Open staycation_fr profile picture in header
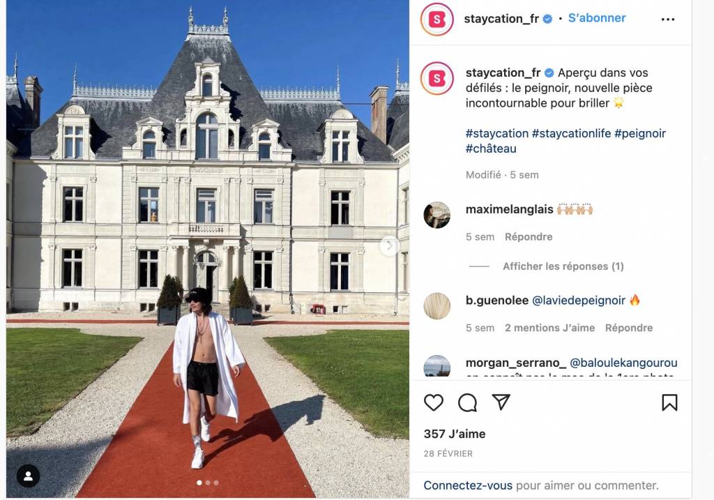This screenshot has height=500, width=714. tap(436, 19)
